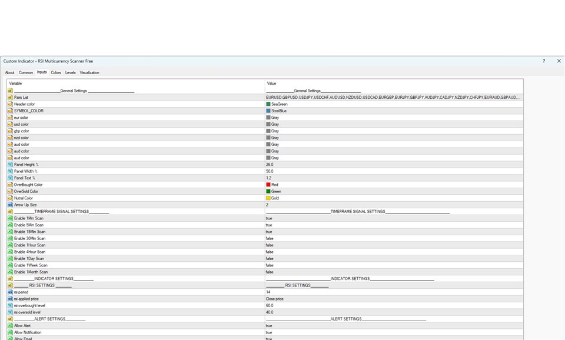Click the color icon beside gbp color
The height and width of the screenshot is (340, 565).
click(10, 131)
